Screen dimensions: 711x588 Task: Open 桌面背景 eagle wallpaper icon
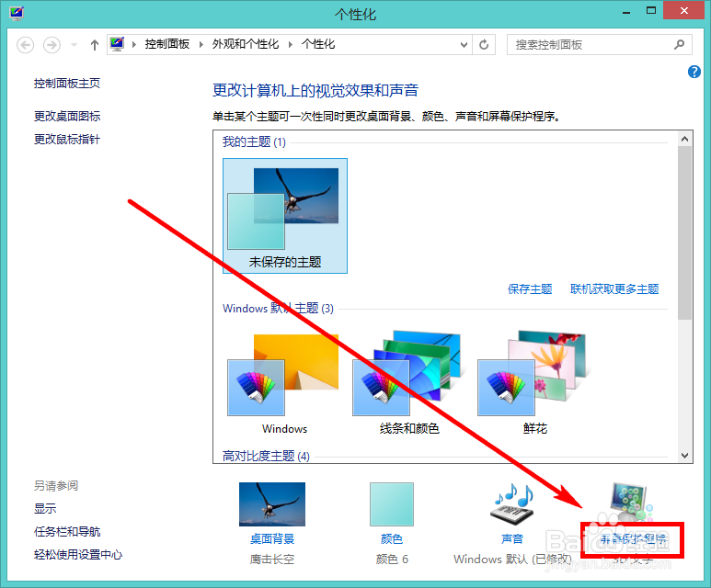pos(272,504)
